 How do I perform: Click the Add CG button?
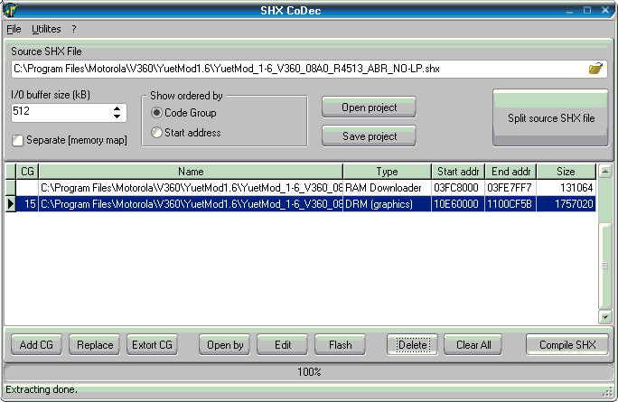pyautogui.click(x=36, y=344)
